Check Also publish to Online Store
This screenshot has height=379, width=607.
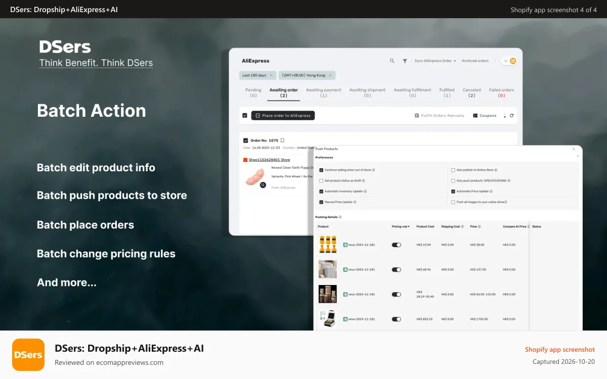point(453,170)
